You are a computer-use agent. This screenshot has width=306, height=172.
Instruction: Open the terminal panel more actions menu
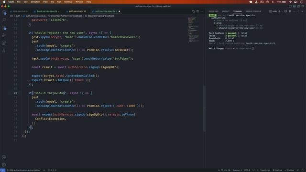[x=294, y=11]
